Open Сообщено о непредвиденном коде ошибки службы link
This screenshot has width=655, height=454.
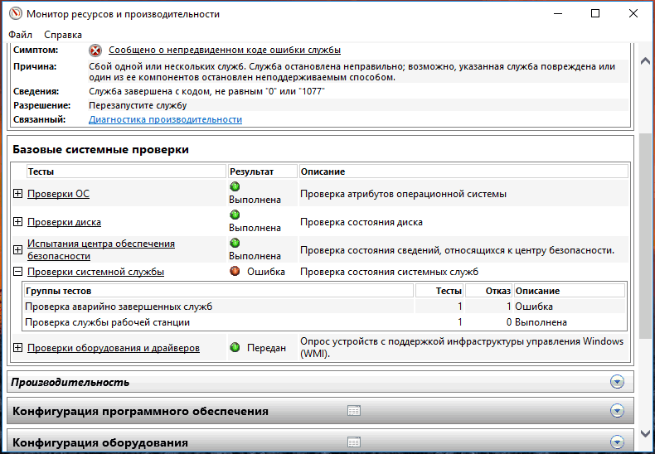(x=225, y=50)
